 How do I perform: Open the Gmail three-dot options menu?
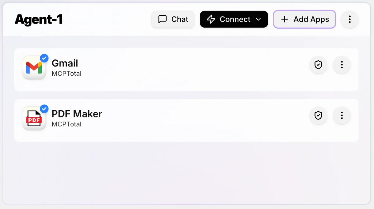[x=342, y=65]
